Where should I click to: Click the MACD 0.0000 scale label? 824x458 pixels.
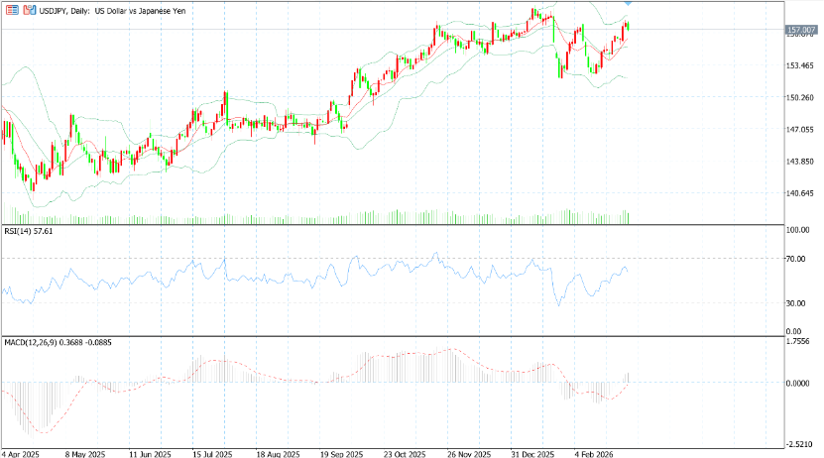(x=799, y=383)
